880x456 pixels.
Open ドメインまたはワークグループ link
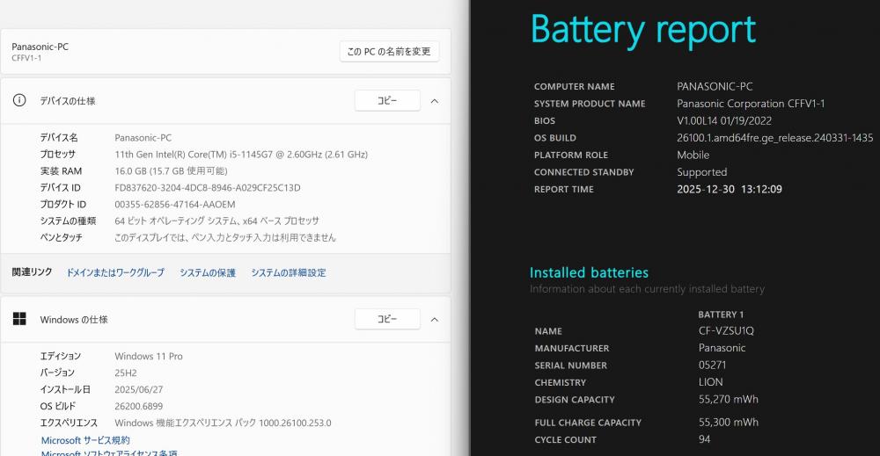pyautogui.click(x=115, y=272)
